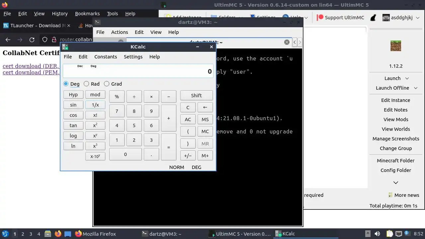The width and height of the screenshot is (425, 239).
Task: Select the Deg angle mode radio button
Action: click(66, 84)
